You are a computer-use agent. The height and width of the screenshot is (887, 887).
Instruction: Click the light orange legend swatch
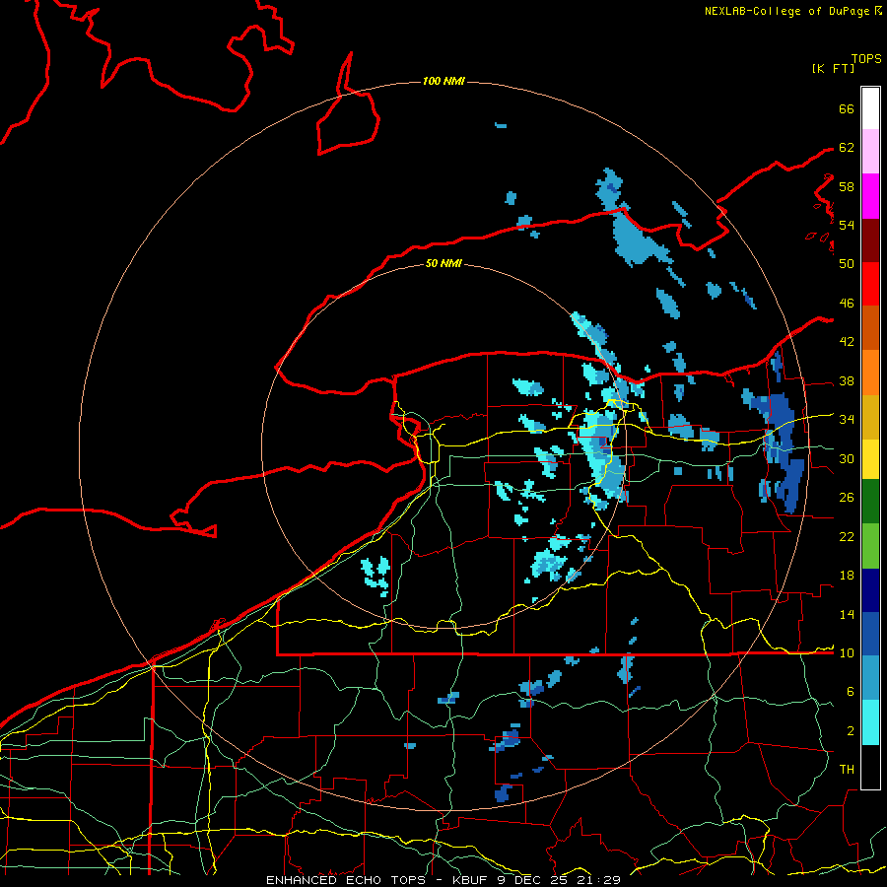pyautogui.click(x=870, y=373)
